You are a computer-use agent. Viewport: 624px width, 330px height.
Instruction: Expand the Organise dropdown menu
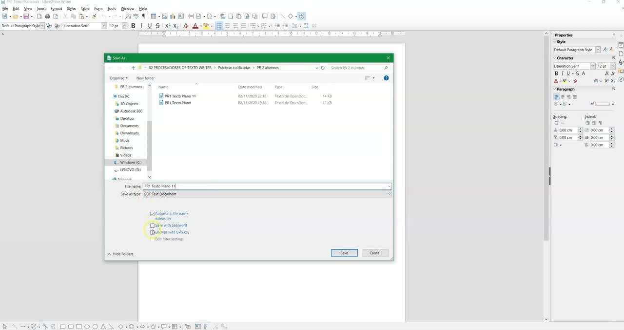(x=118, y=78)
